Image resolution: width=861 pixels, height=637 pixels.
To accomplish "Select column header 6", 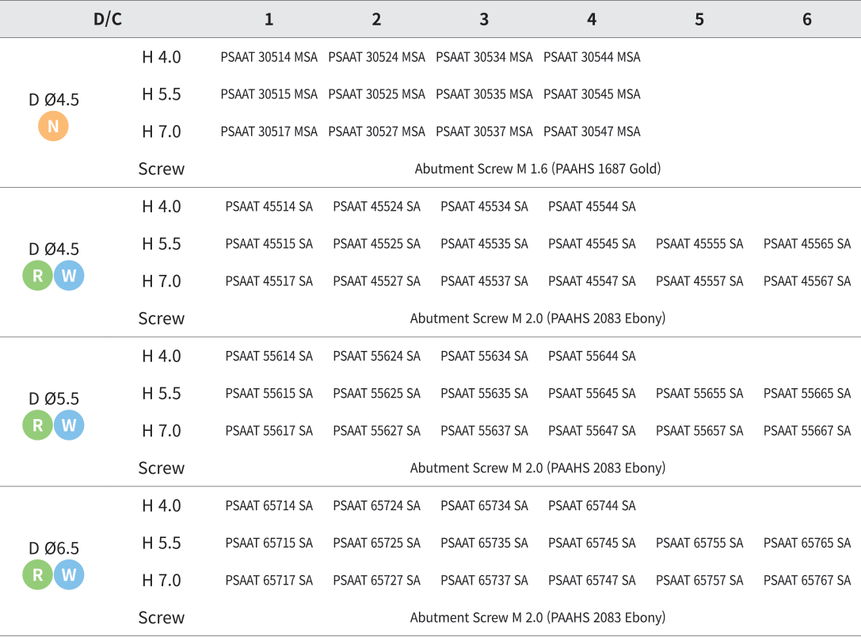I will coord(807,19).
